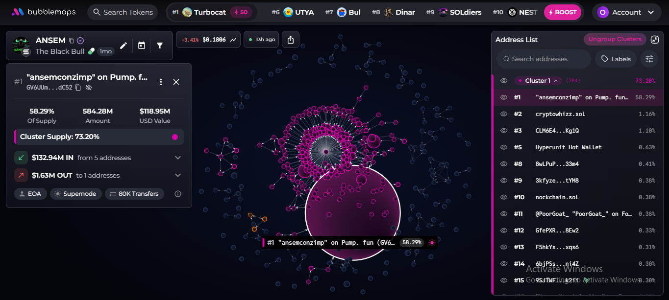Click the ANSEM verified badge icon

pos(81,41)
